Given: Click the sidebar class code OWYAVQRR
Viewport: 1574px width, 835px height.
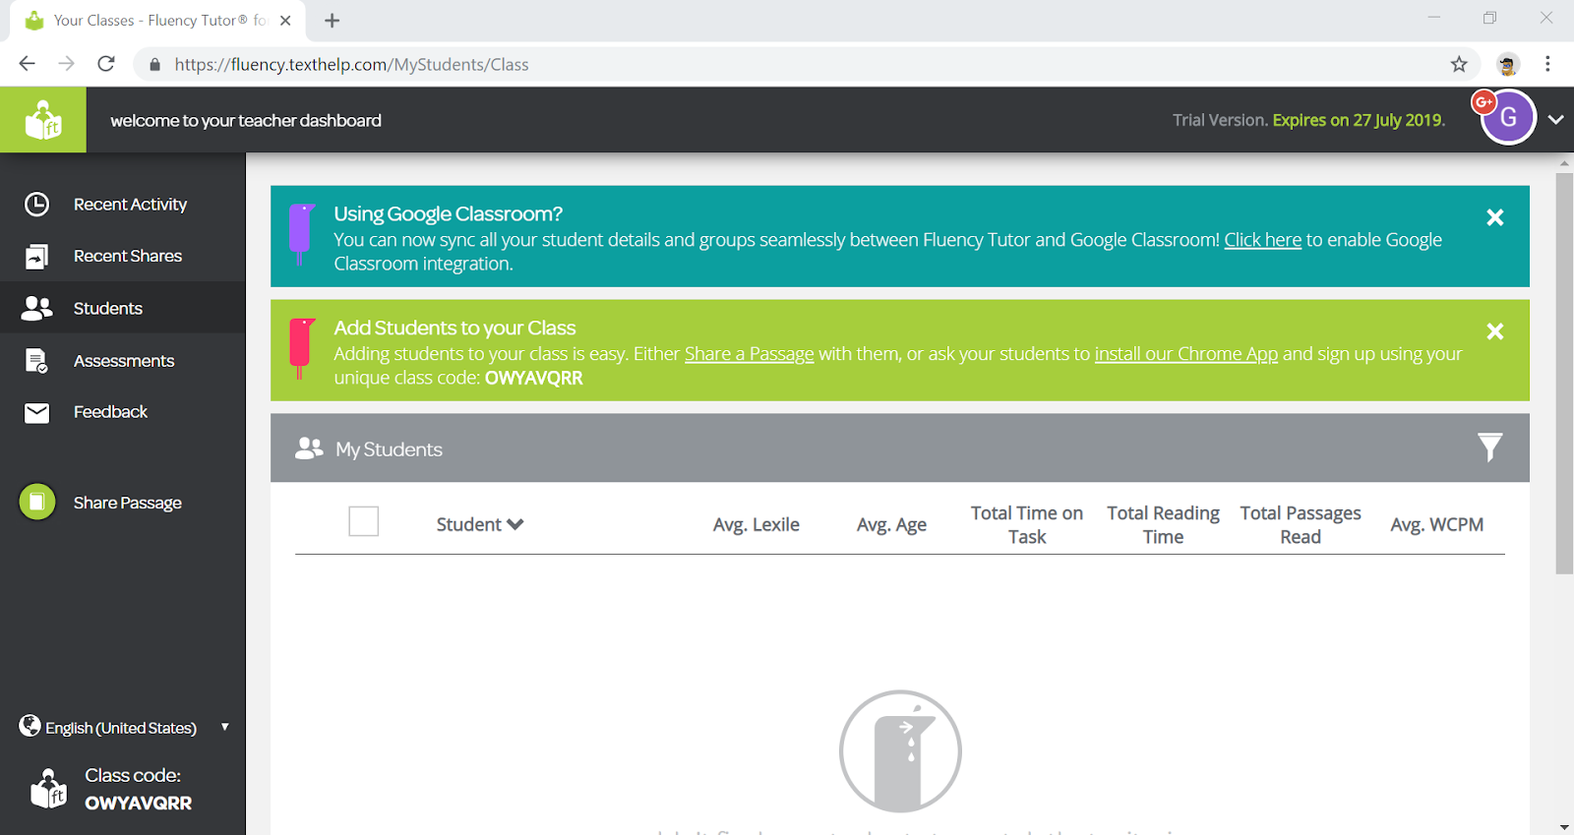Looking at the screenshot, I should pos(139,803).
